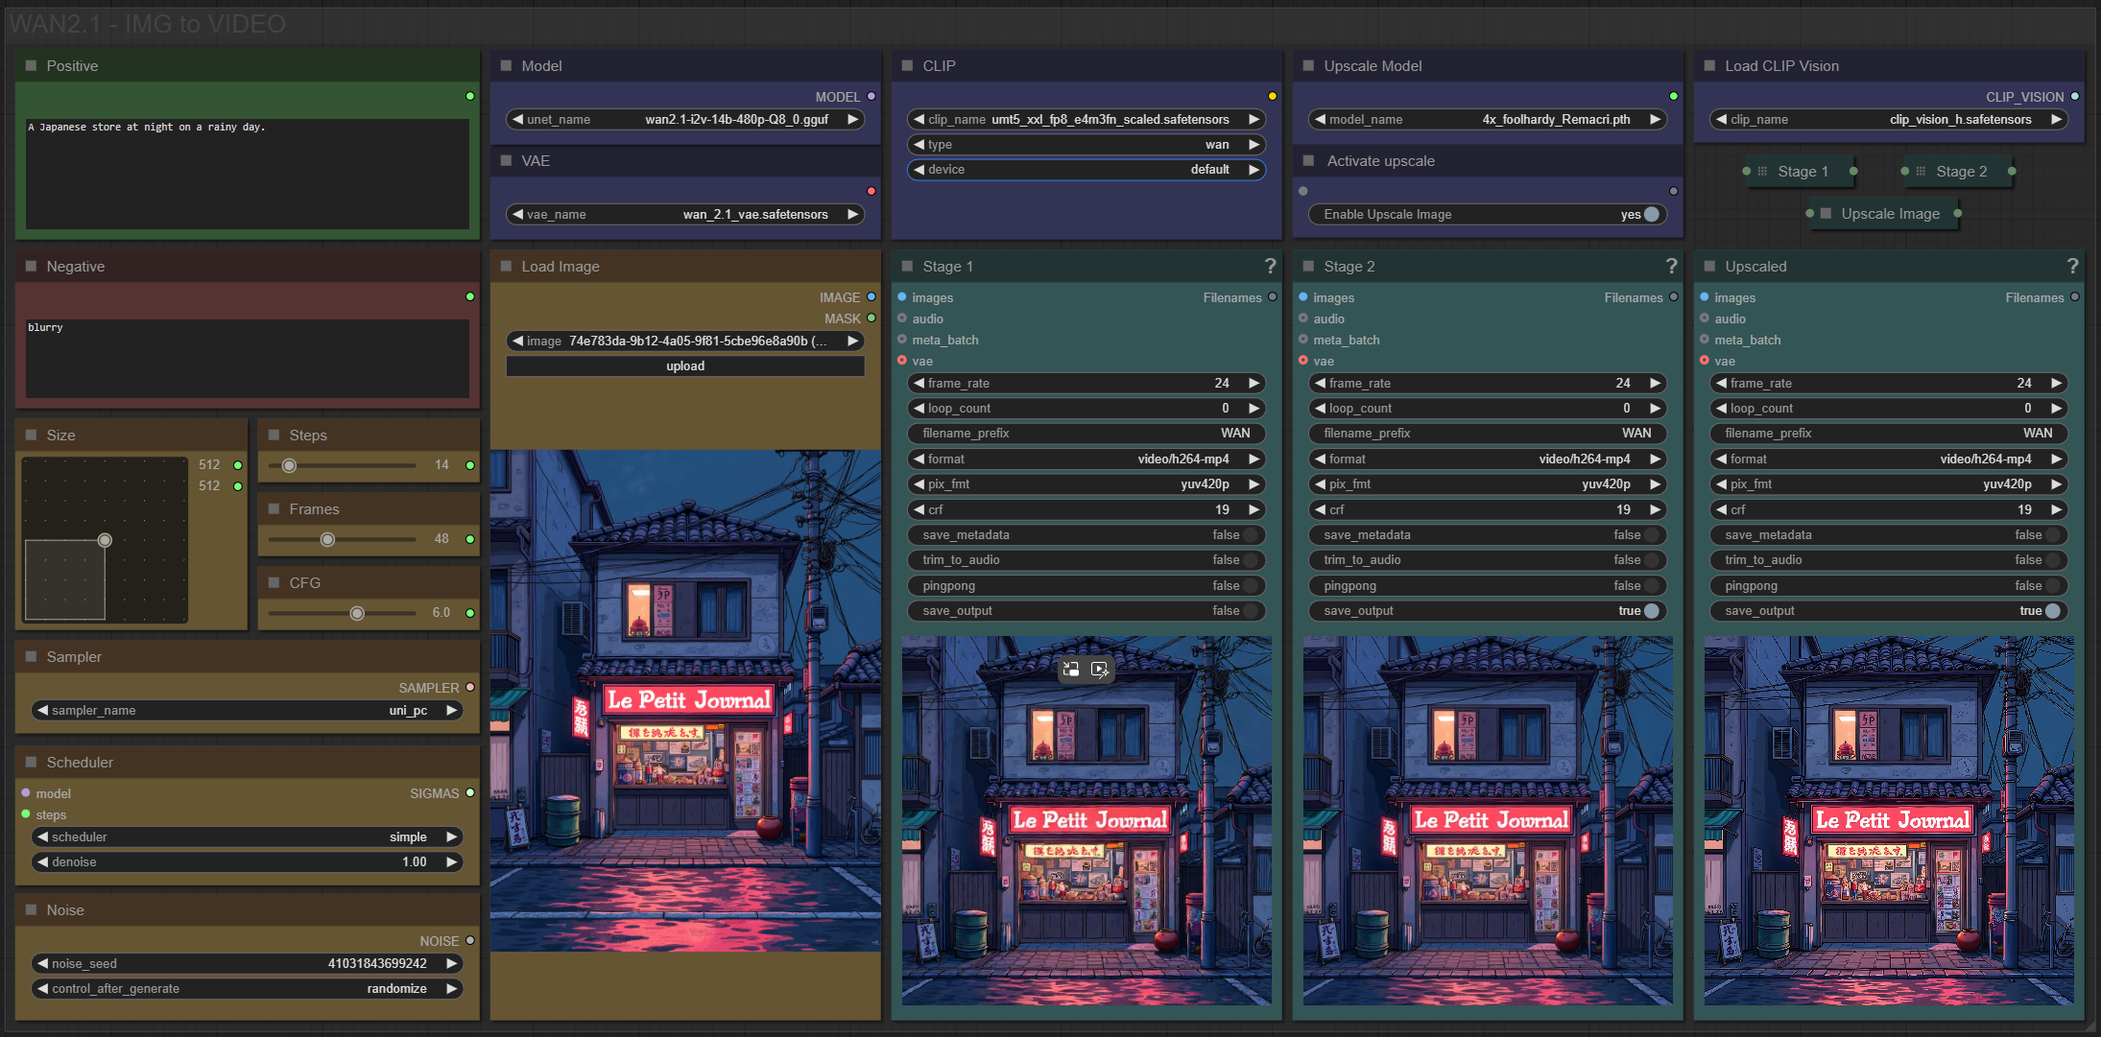Image resolution: width=2101 pixels, height=1037 pixels.
Task: Select the Stage 2 reroute node
Action: coord(1959,172)
